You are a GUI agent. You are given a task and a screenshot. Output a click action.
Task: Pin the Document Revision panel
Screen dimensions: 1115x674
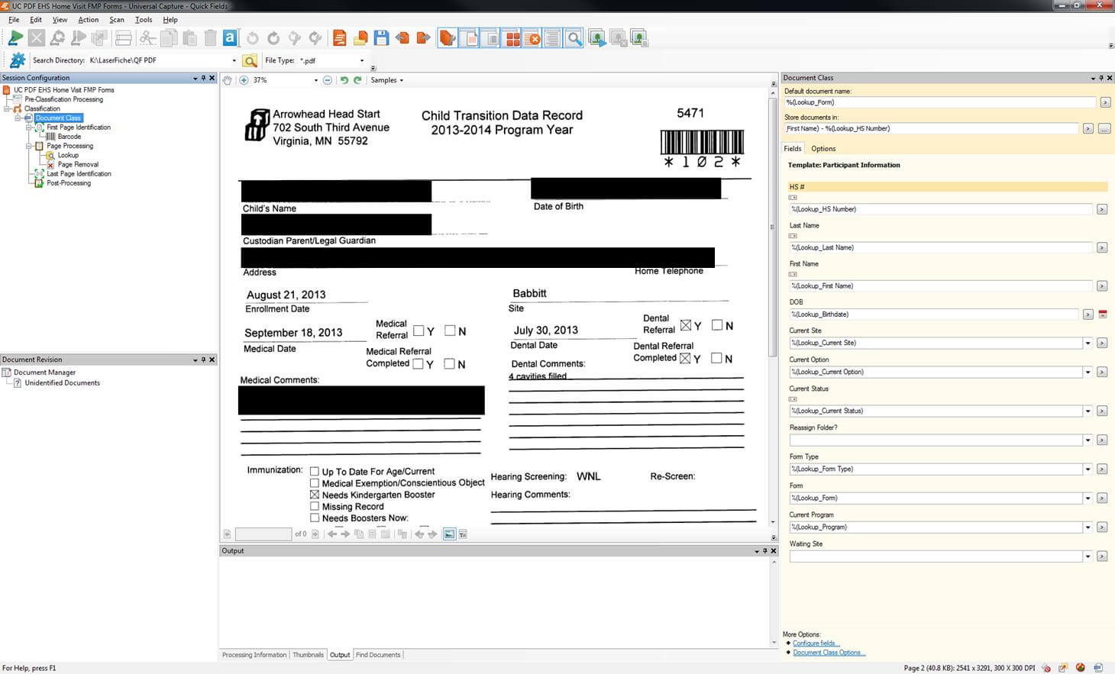click(203, 360)
